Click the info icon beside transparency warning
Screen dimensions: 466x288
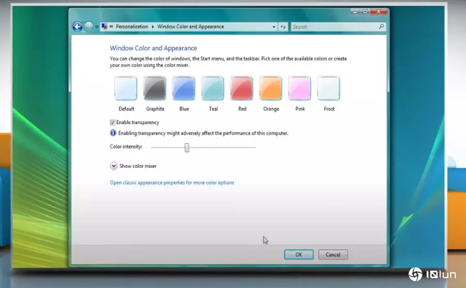(x=113, y=133)
